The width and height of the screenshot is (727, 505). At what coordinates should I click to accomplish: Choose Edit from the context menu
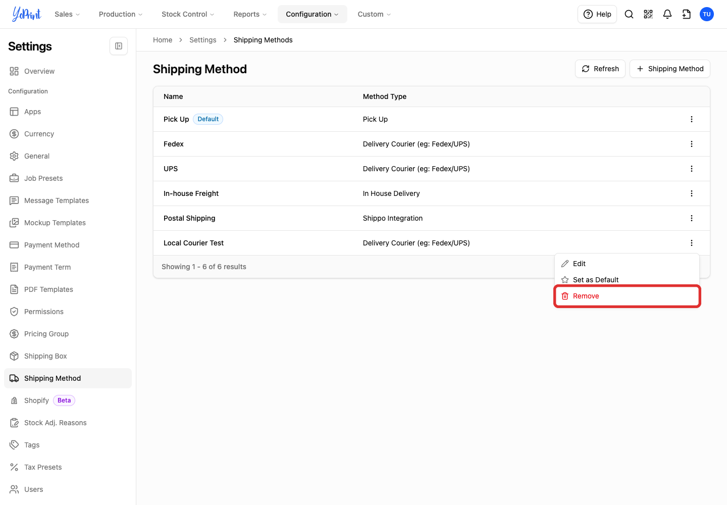click(627, 264)
